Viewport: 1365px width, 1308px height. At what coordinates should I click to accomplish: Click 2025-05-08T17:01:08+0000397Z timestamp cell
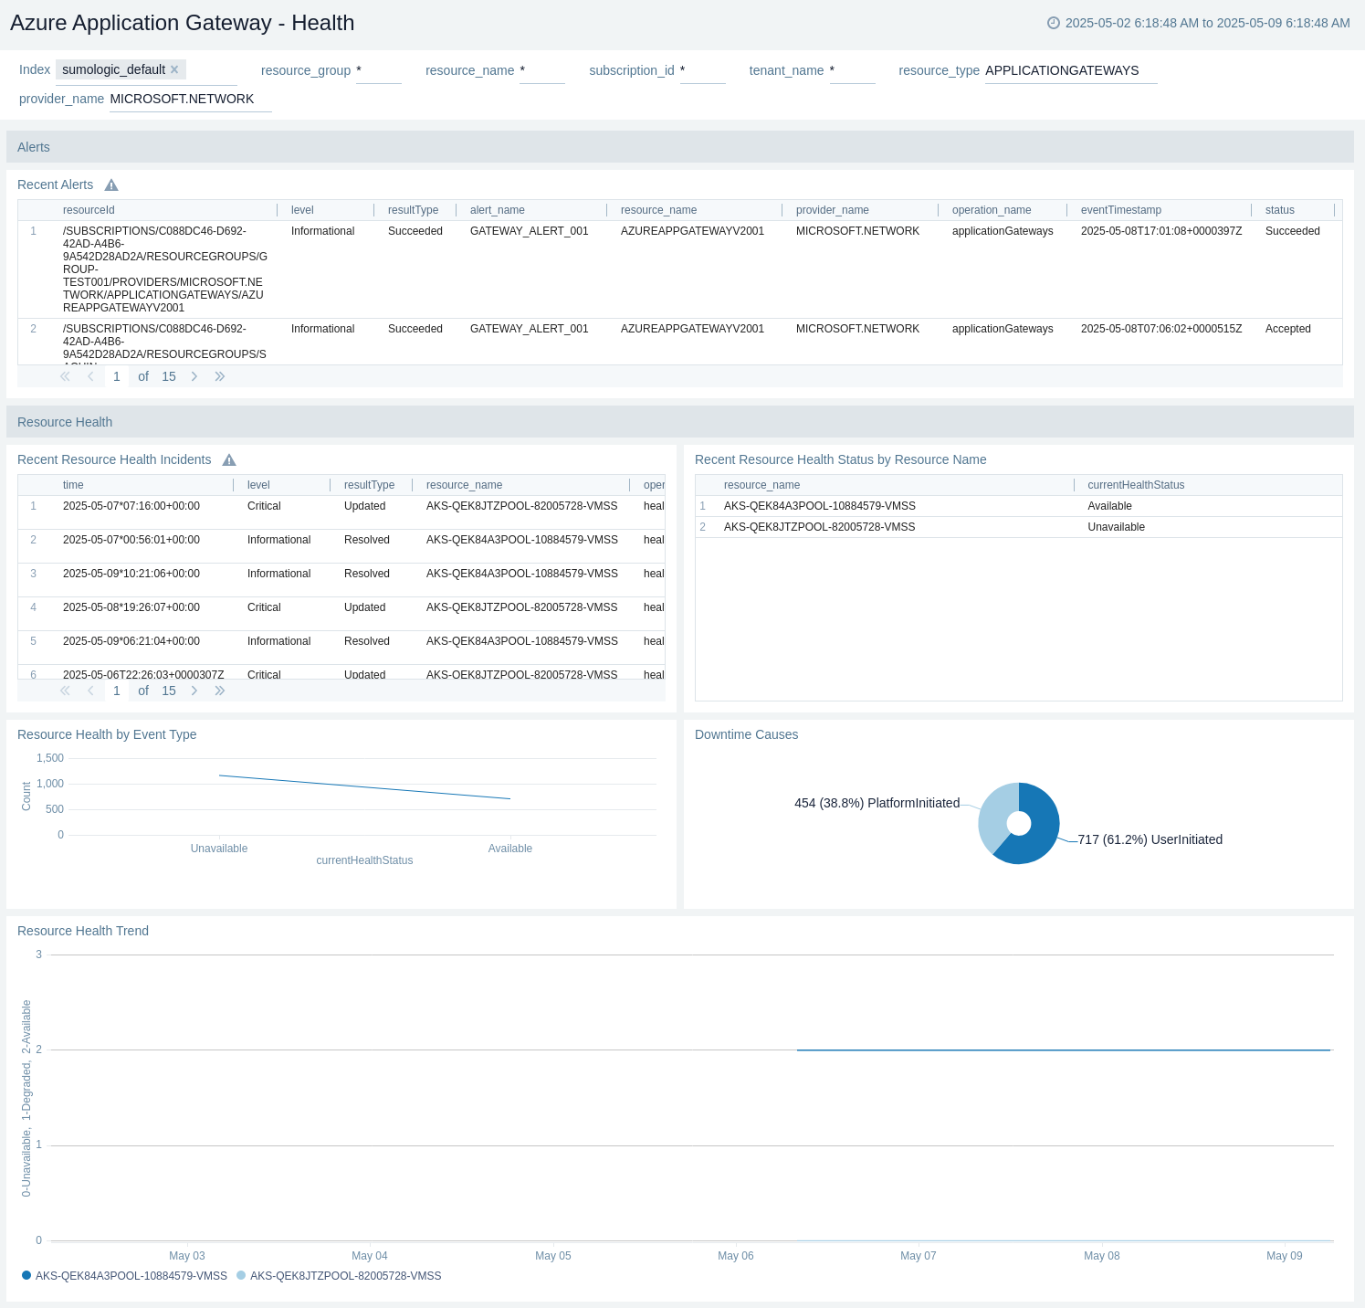(x=1161, y=231)
